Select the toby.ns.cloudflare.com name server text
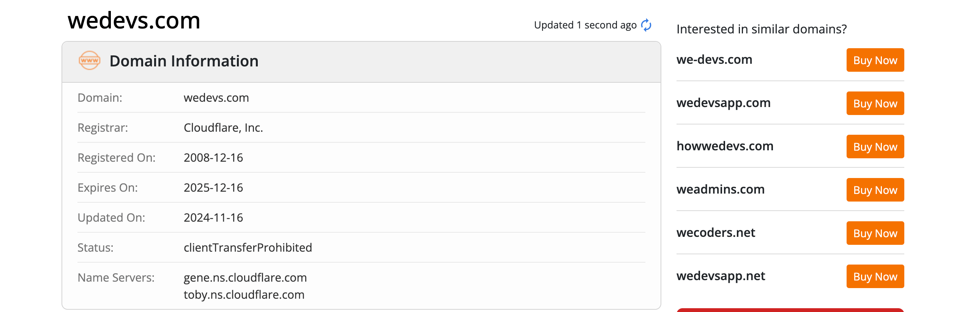 244,295
